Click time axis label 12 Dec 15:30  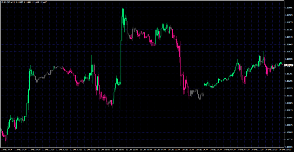[x=104, y=149]
